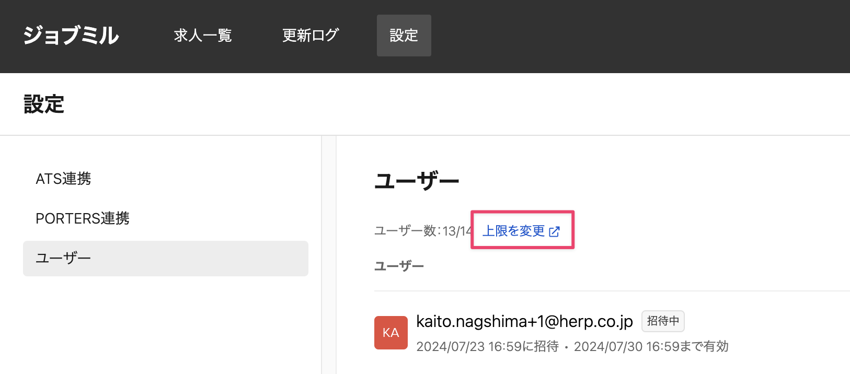
Task: Click the 2024/07/23 16:59に招待 invitation date
Action: tap(487, 346)
